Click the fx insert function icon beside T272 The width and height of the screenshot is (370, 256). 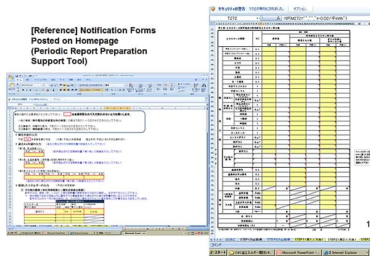(279, 18)
